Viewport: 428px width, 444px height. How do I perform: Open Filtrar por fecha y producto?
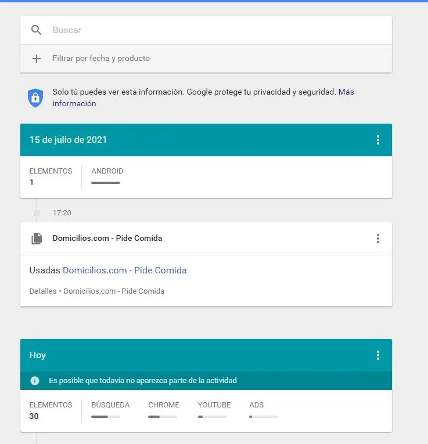tap(206, 59)
